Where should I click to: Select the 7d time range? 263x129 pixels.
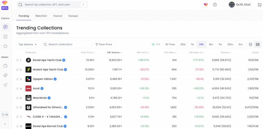click(192, 44)
